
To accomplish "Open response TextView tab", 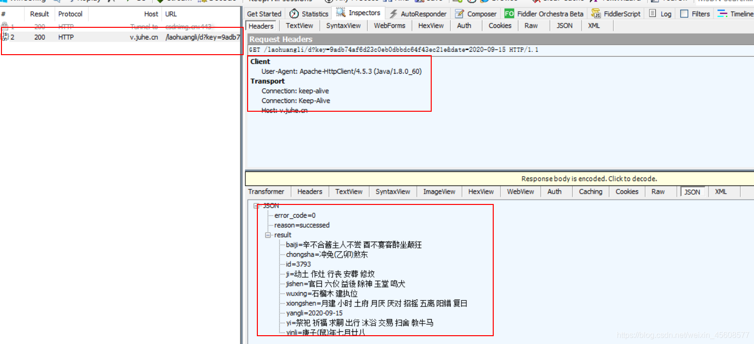I will coord(349,191).
